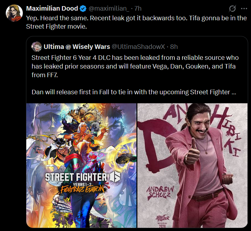
Task: Click the 'Tifa gonna be in the' reply text
Action: [x=218, y=18]
